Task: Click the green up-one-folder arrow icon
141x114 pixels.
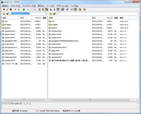Action: tap(24, 9)
